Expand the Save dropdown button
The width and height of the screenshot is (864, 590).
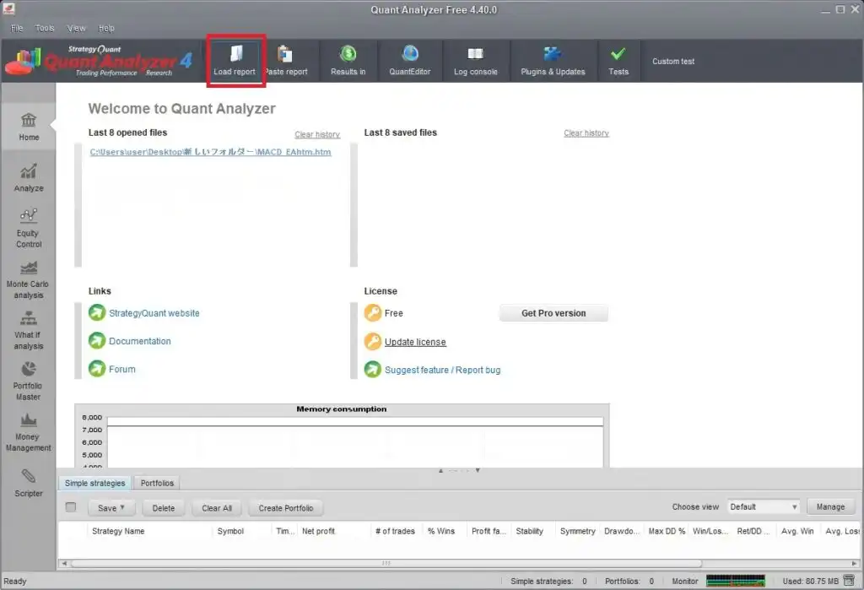point(111,508)
